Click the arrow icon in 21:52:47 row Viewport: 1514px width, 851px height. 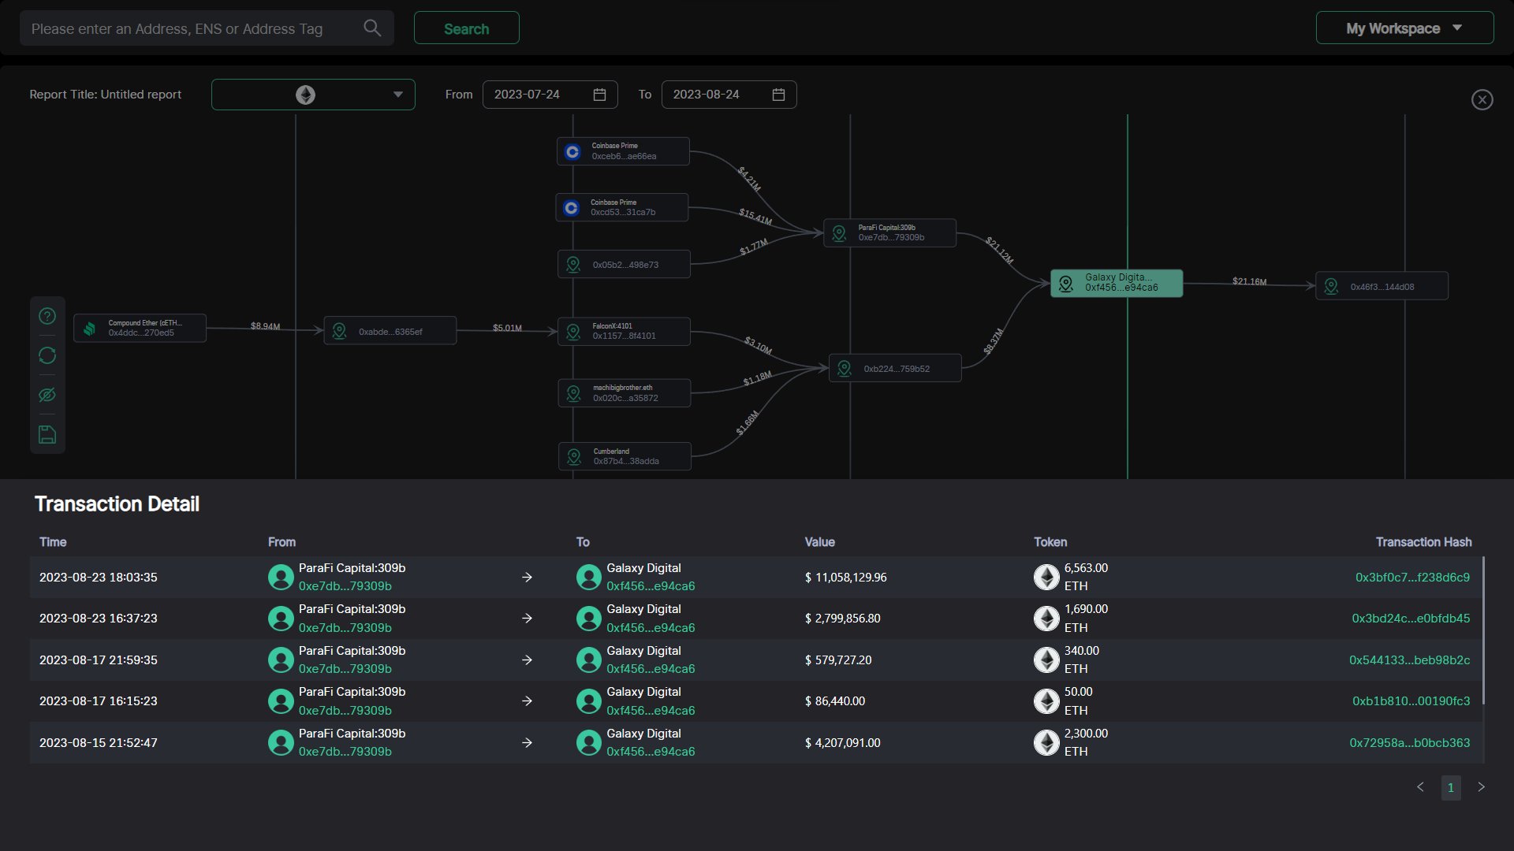click(527, 743)
